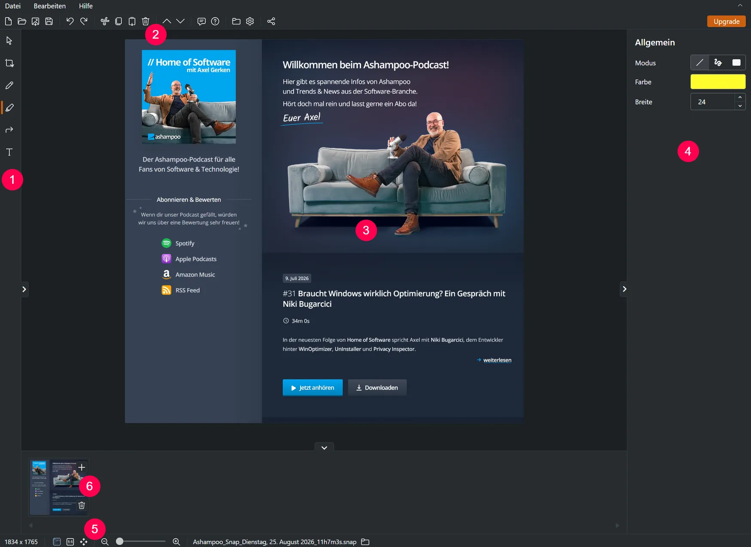Expand the left side panel arrow
This screenshot has width=751, height=547.
click(x=24, y=289)
